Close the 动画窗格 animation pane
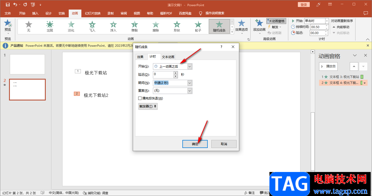Viewport: 372px width, 196px height. 366,55
